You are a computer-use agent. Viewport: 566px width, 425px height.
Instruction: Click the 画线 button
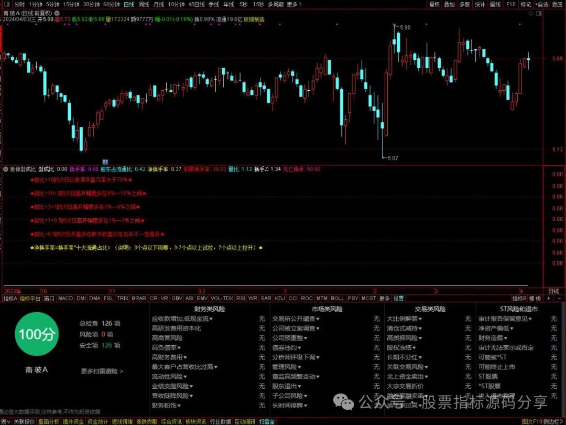(495, 4)
